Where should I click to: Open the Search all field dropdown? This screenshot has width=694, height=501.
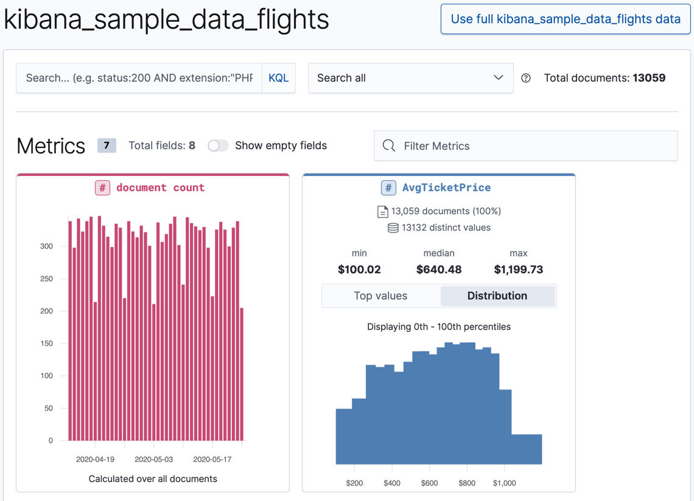click(x=410, y=78)
